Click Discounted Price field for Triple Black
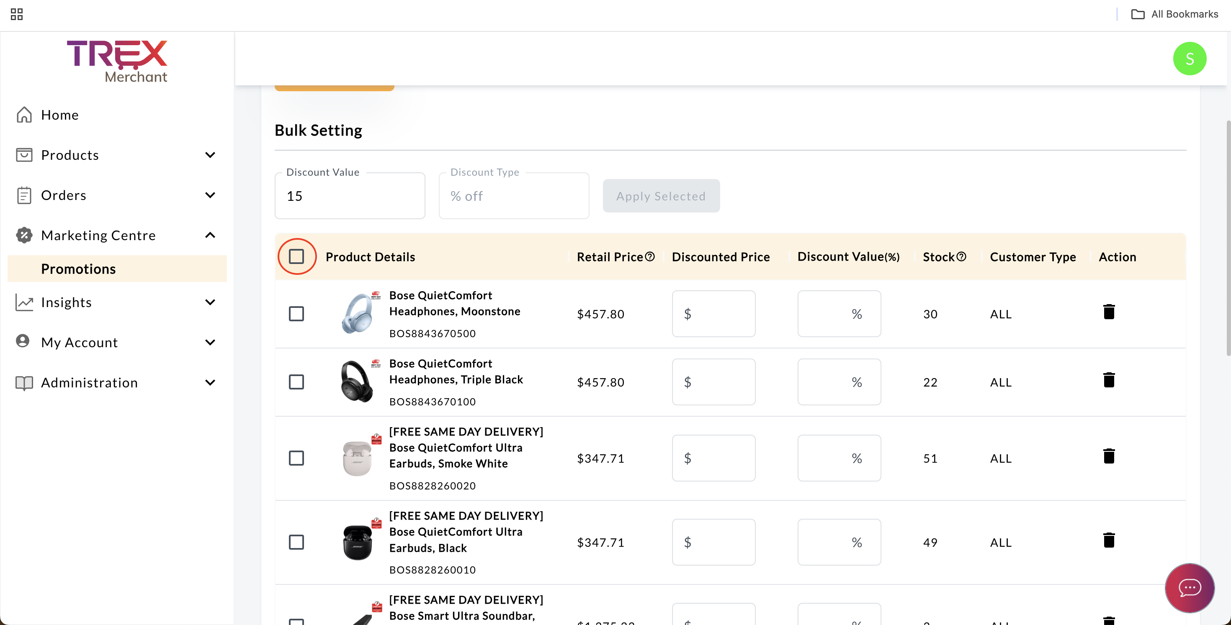The image size is (1231, 625). tap(713, 382)
